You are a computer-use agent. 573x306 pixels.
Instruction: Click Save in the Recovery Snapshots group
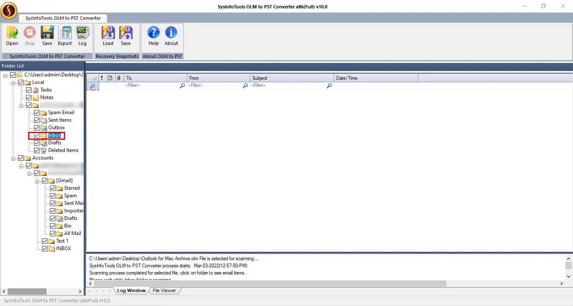click(x=126, y=36)
